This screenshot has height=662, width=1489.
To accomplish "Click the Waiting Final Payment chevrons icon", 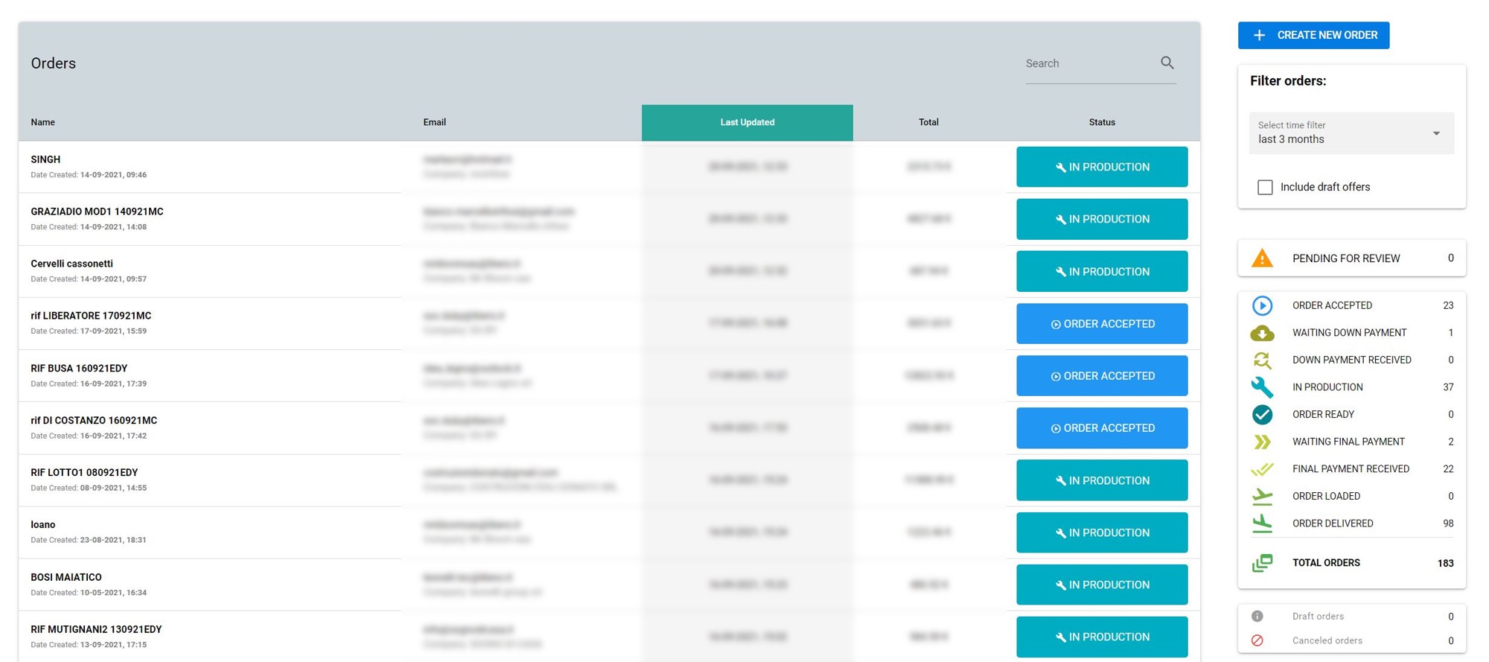I will tap(1262, 442).
